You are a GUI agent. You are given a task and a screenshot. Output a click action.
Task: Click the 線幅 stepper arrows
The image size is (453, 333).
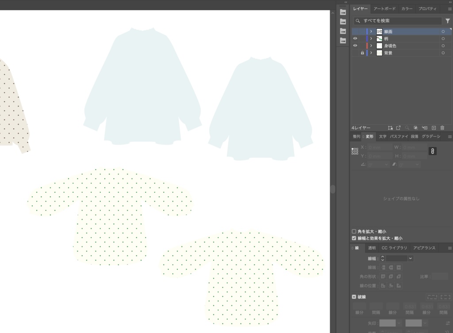point(383,259)
